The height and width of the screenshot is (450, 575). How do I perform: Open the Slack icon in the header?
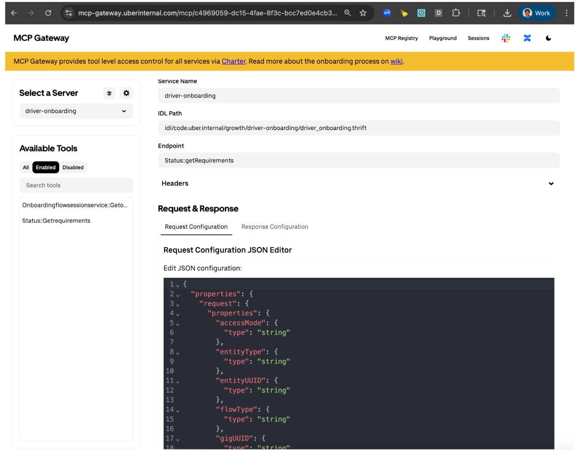point(506,38)
